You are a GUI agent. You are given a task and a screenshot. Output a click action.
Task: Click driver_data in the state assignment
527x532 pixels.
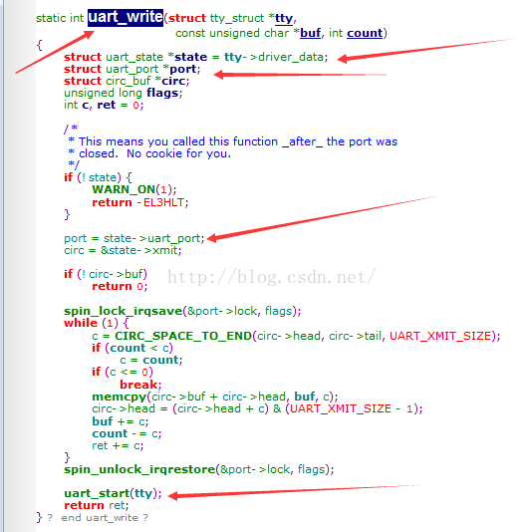(291, 57)
